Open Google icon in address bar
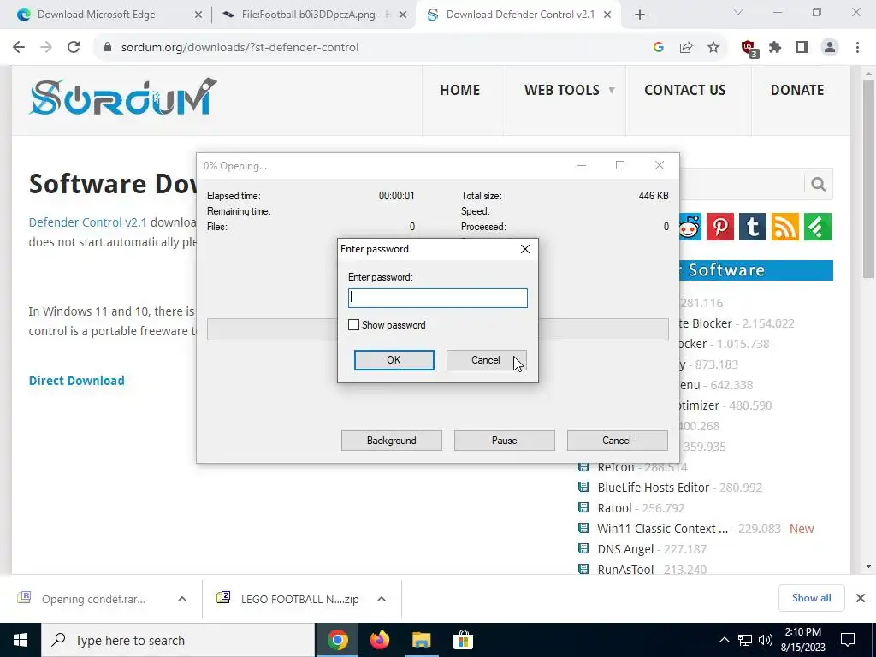This screenshot has height=657, width=876. [658, 48]
